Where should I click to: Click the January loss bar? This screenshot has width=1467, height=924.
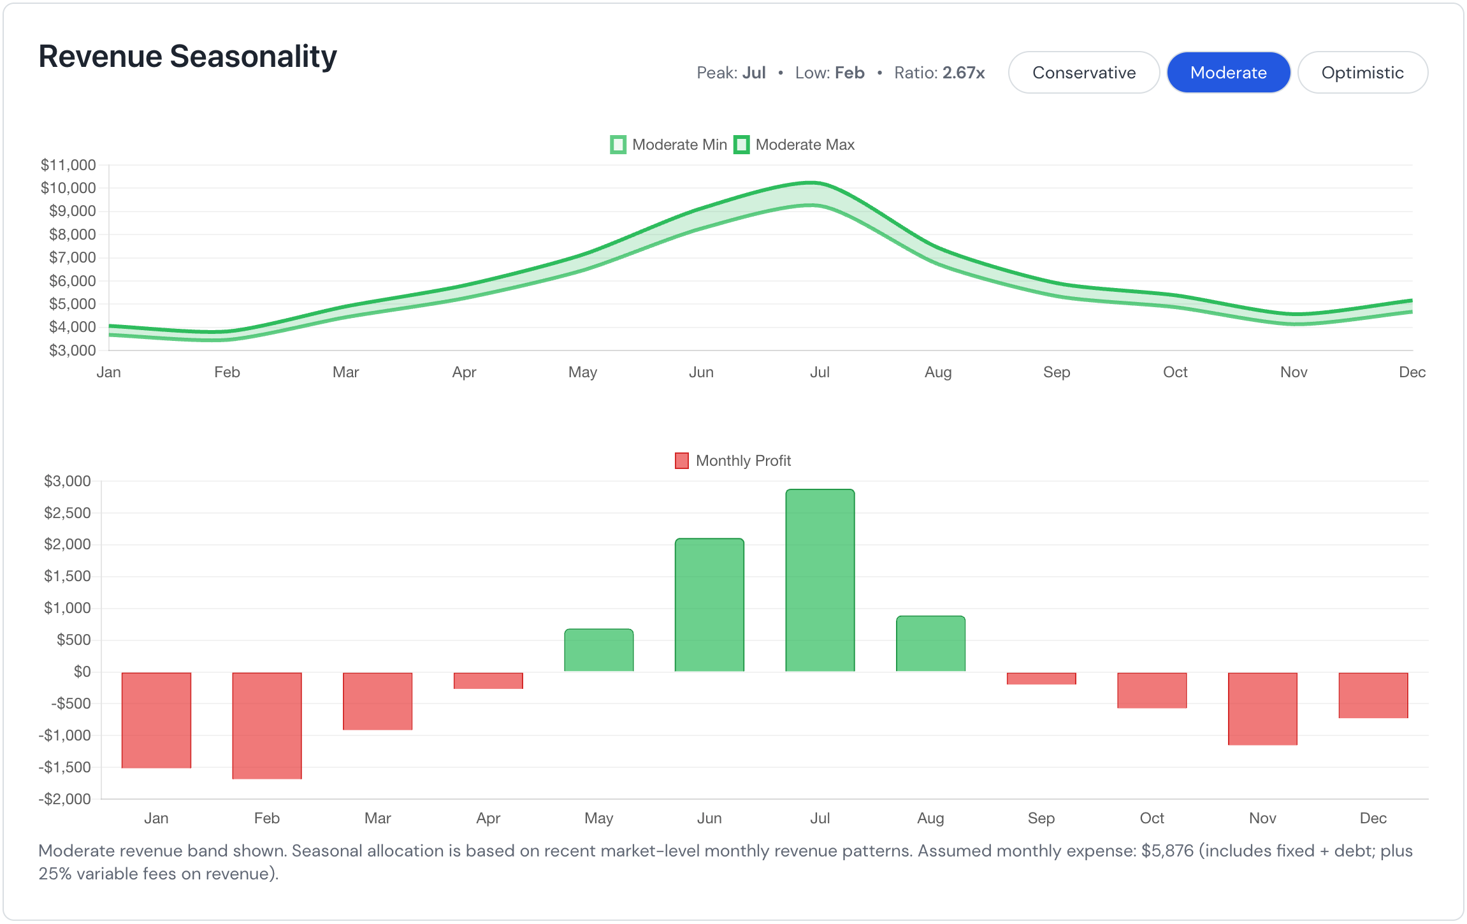[x=156, y=720]
